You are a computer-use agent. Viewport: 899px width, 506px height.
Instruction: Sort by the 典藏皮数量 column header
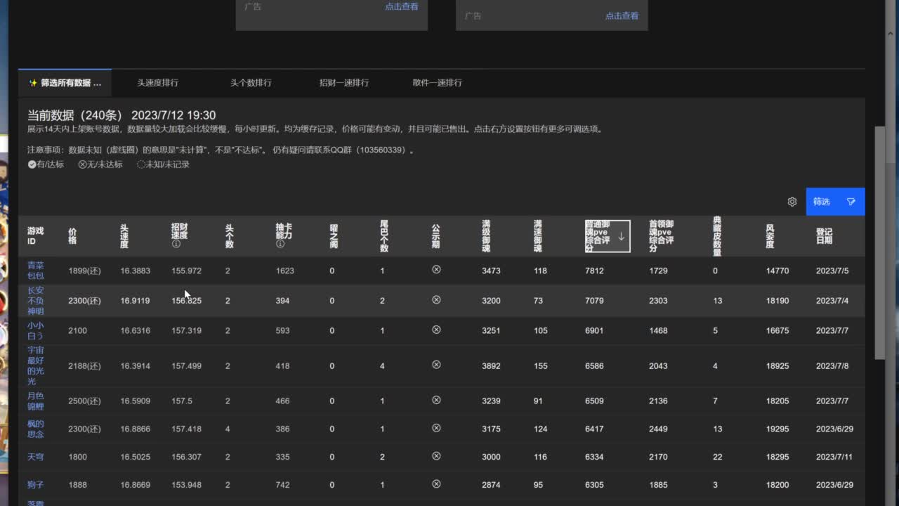716,235
